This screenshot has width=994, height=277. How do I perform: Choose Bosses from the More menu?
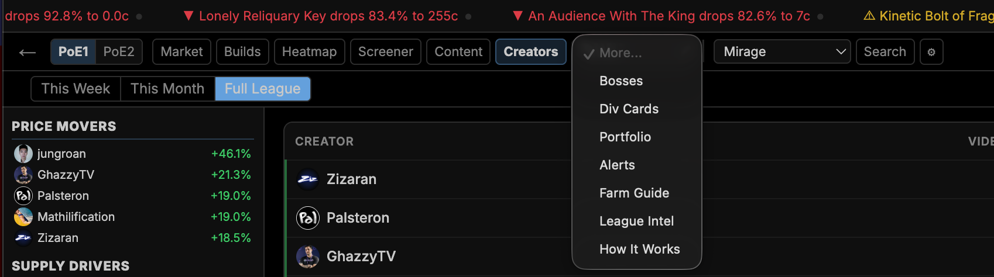621,81
